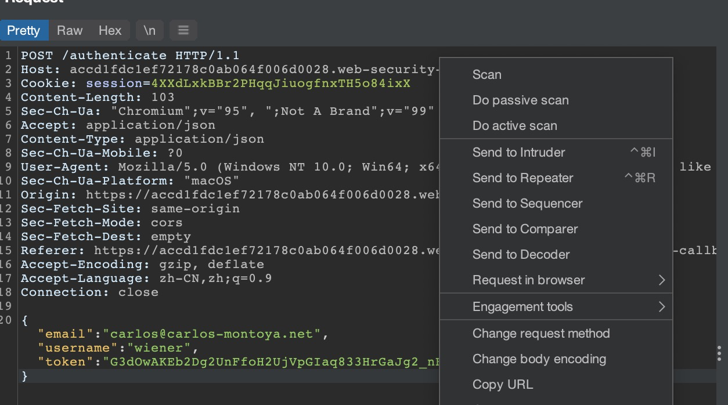
Task: Expand the Engagement tools submenu arrow
Action: coord(661,307)
